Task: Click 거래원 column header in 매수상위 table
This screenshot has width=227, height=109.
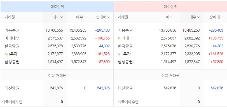Action: [x=123, y=17]
